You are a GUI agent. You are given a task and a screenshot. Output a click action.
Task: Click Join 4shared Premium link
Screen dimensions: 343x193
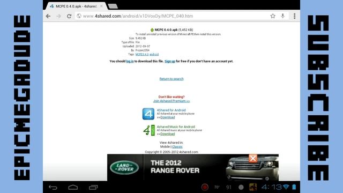click(x=171, y=101)
